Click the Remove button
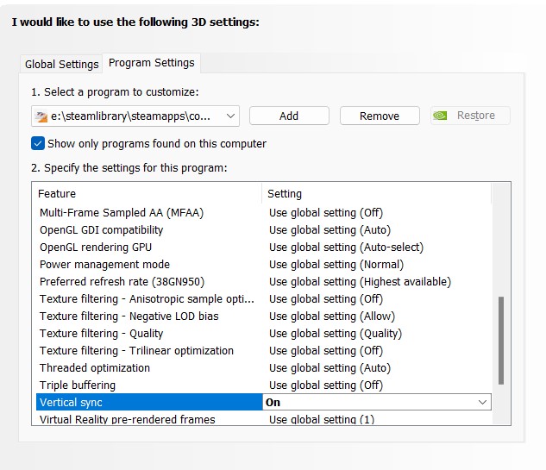This screenshot has width=546, height=470. [380, 116]
